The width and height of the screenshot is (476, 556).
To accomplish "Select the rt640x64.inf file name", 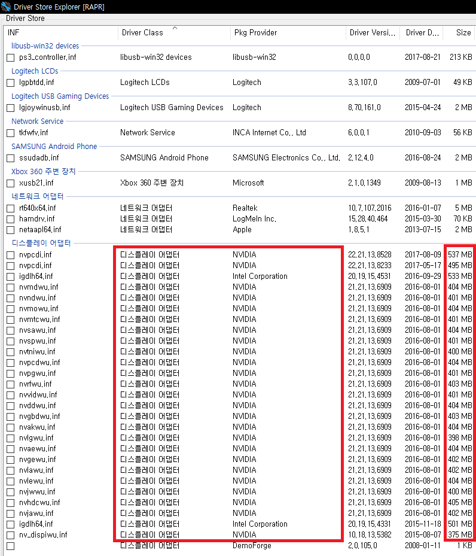I will (37, 208).
